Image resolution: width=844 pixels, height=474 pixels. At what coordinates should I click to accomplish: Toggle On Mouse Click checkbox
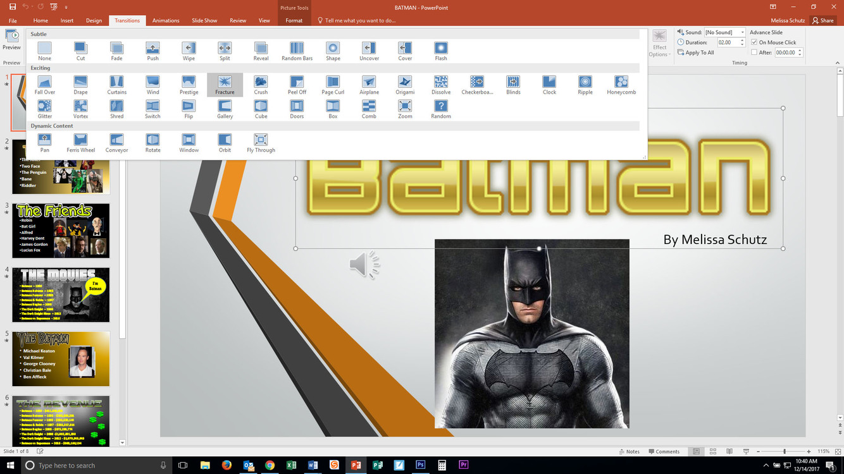tap(754, 42)
